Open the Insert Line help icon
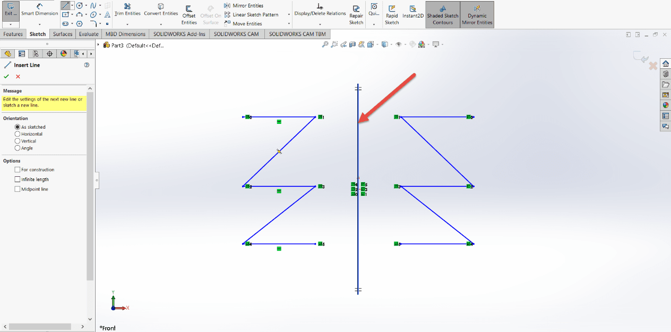 tap(87, 65)
